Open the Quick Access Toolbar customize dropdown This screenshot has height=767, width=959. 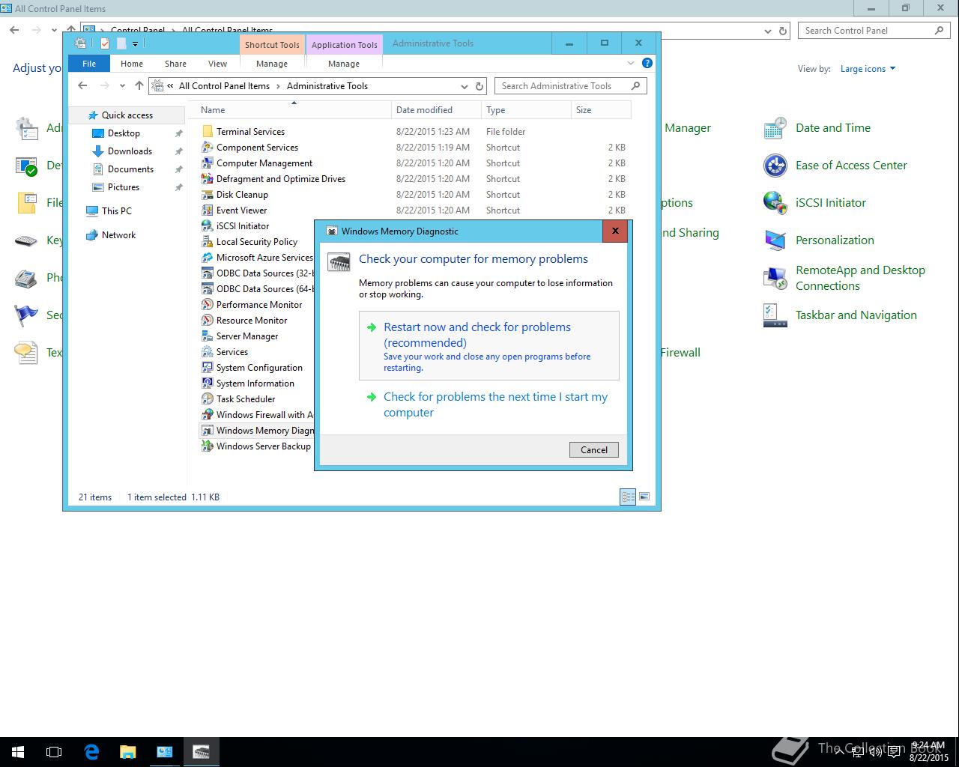[136, 44]
